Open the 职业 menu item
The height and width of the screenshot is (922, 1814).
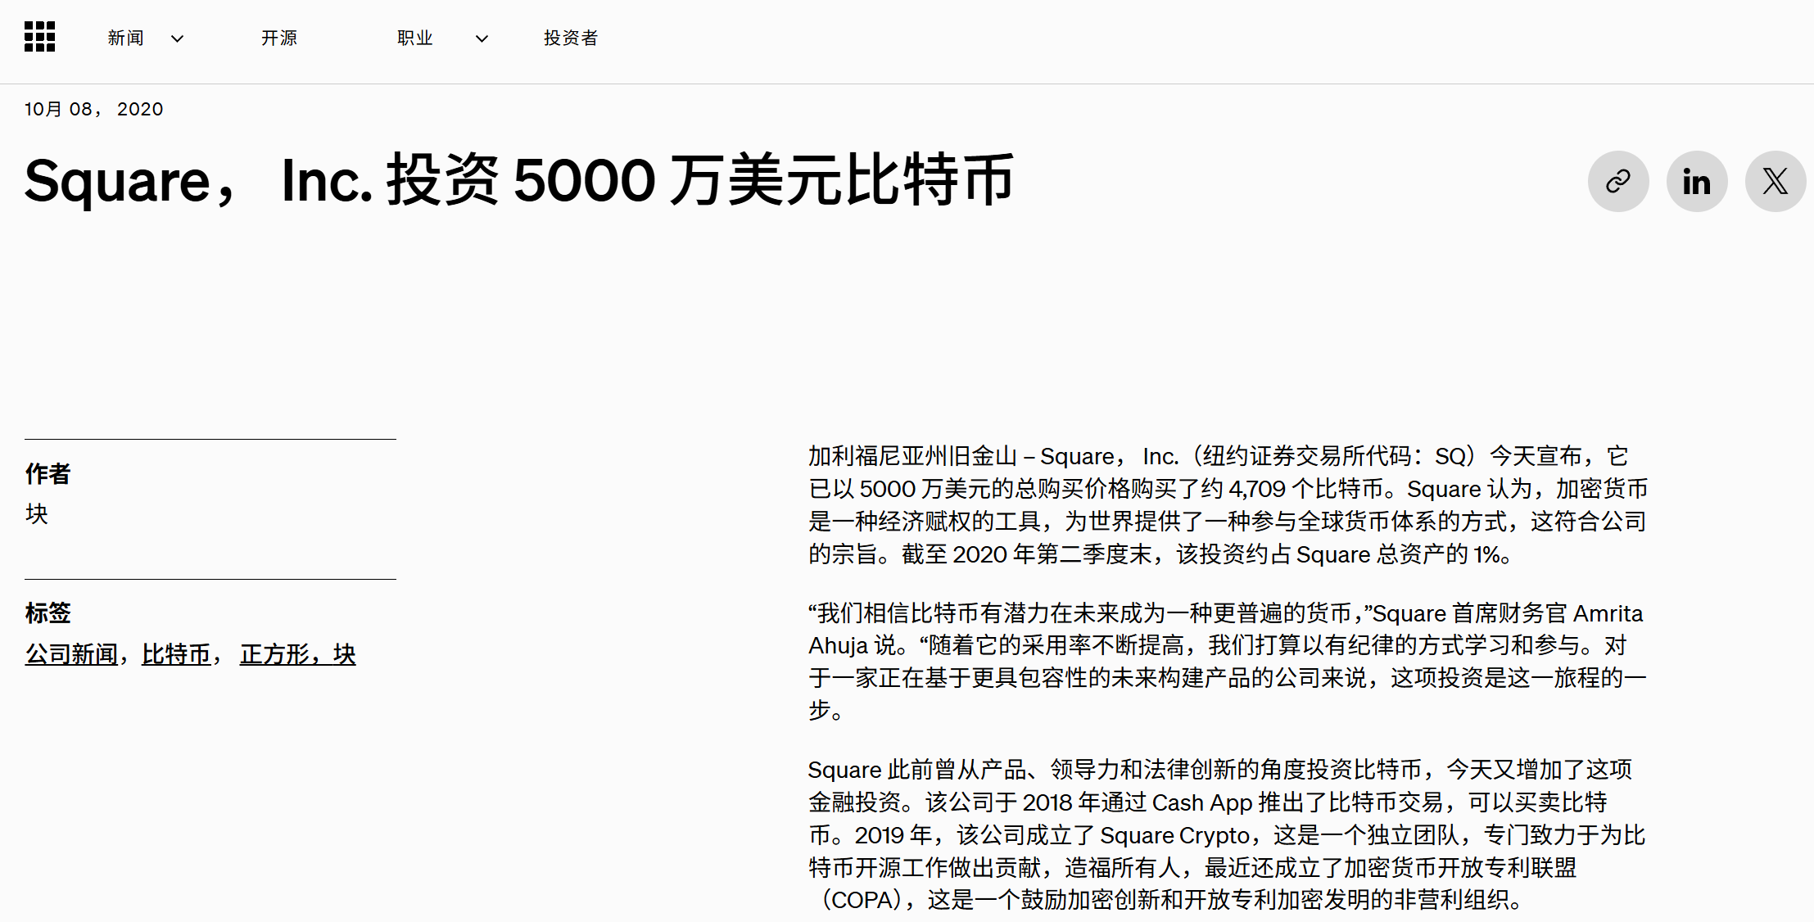tap(414, 38)
